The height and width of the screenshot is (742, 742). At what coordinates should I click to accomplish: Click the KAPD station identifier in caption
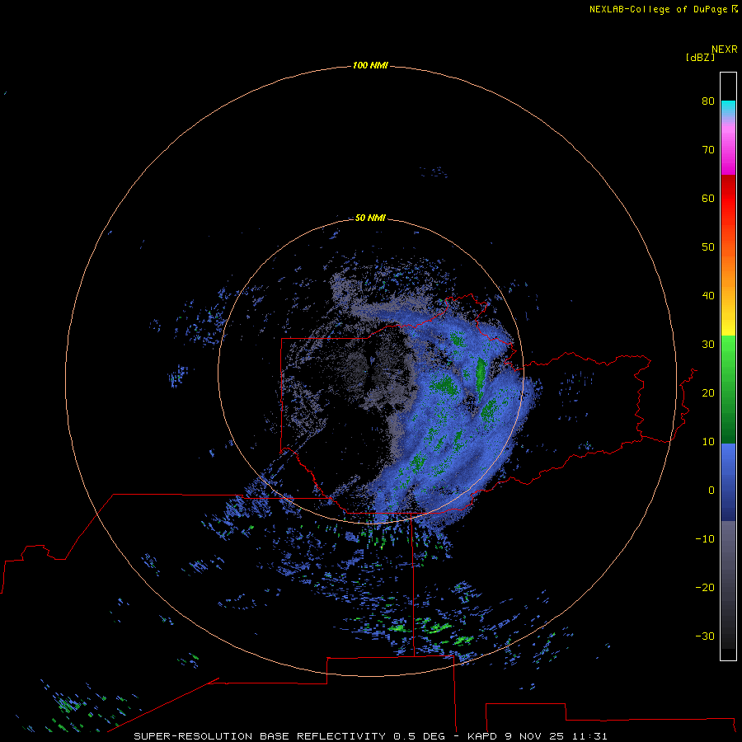pyautogui.click(x=481, y=736)
